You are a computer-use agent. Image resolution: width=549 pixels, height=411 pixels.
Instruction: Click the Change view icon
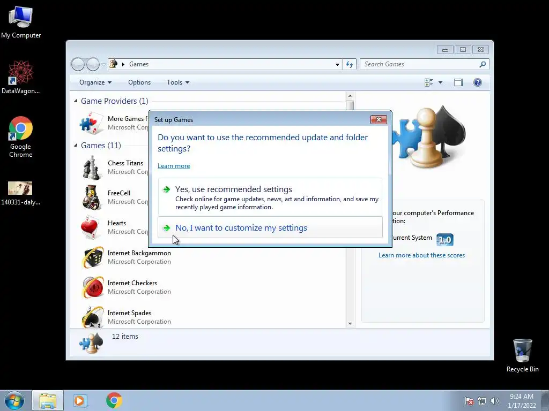pyautogui.click(x=429, y=82)
